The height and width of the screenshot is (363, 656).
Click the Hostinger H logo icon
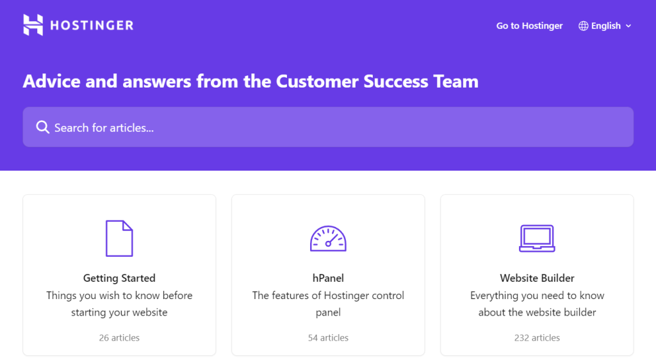pos(33,25)
